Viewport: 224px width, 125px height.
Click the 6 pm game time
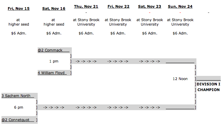coord(19,107)
